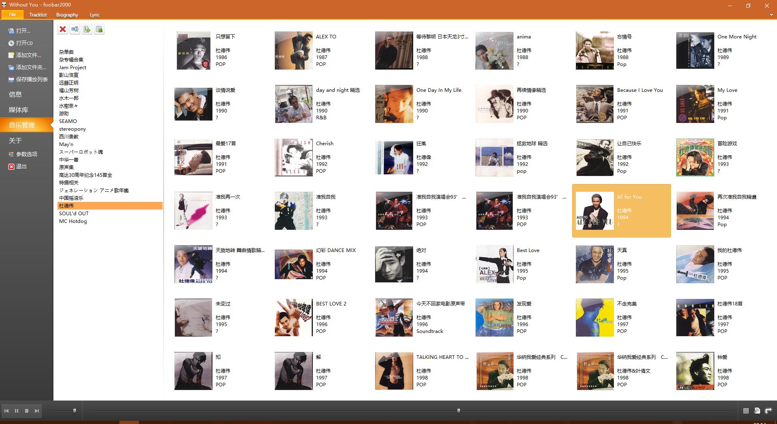Click the Best Love 1995 album cover
This screenshot has width=777, height=424.
point(495,264)
